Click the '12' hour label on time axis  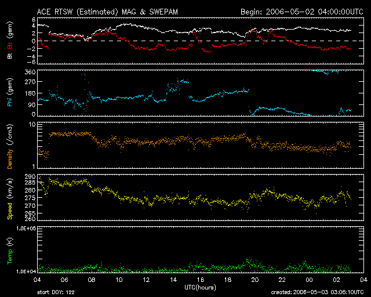tap(146, 280)
